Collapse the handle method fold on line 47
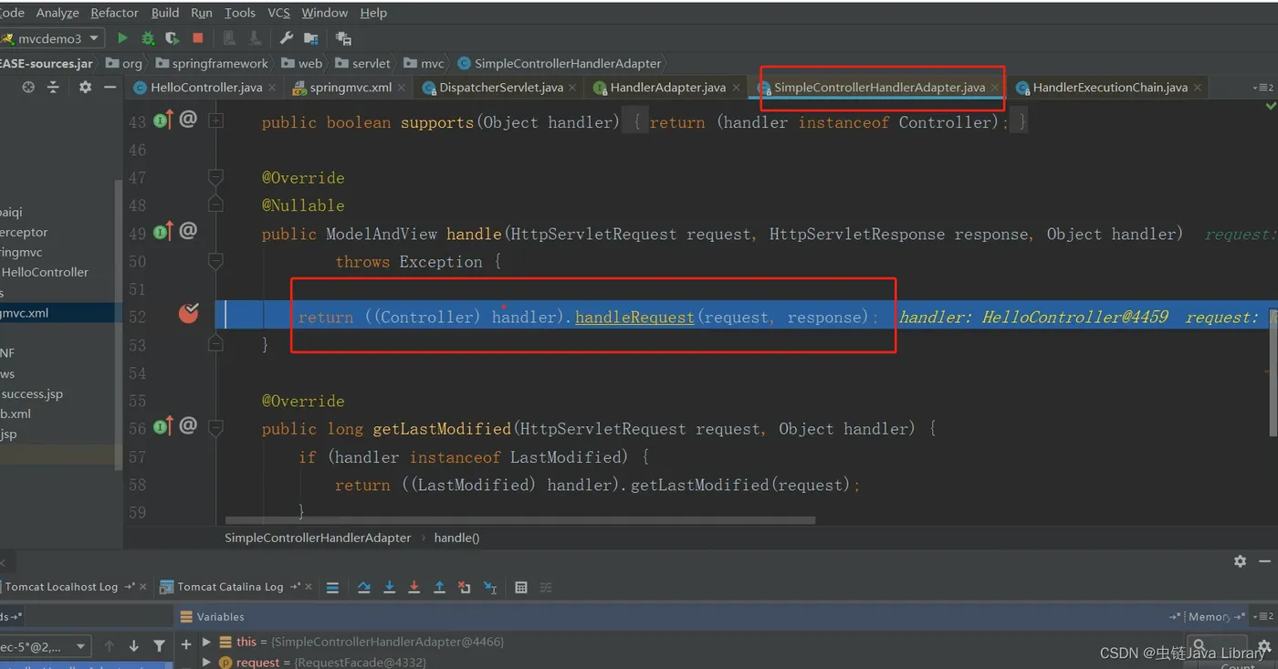1278x669 pixels. click(x=216, y=176)
